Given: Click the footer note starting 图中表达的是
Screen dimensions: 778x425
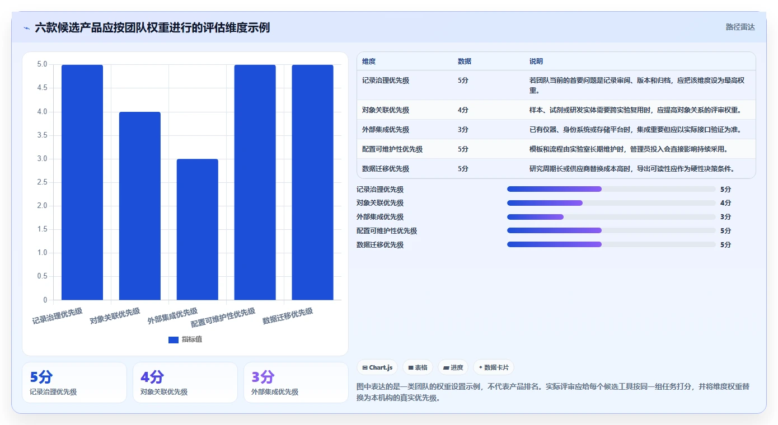Looking at the screenshot, I should pyautogui.click(x=553, y=392).
